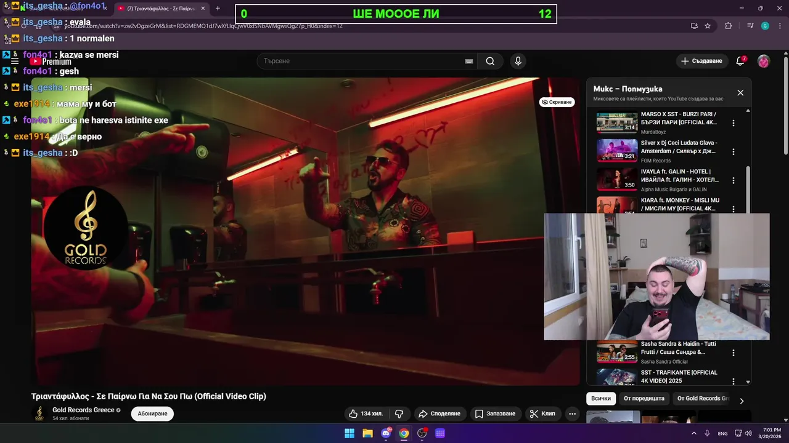Open Chrome media controls icon
This screenshot has width=789, height=443.
pos(750,26)
